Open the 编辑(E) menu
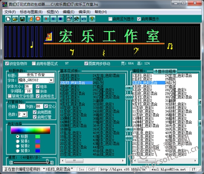This screenshot has height=174, width=204. [x=69, y=12]
